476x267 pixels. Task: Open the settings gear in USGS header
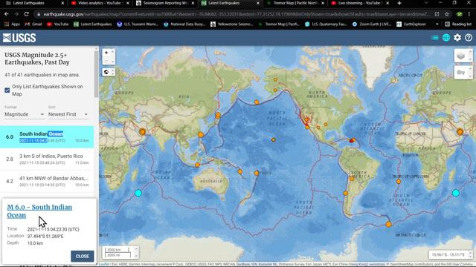coord(457,38)
